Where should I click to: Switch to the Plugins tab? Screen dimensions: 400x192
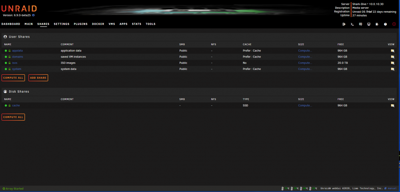[x=81, y=24]
